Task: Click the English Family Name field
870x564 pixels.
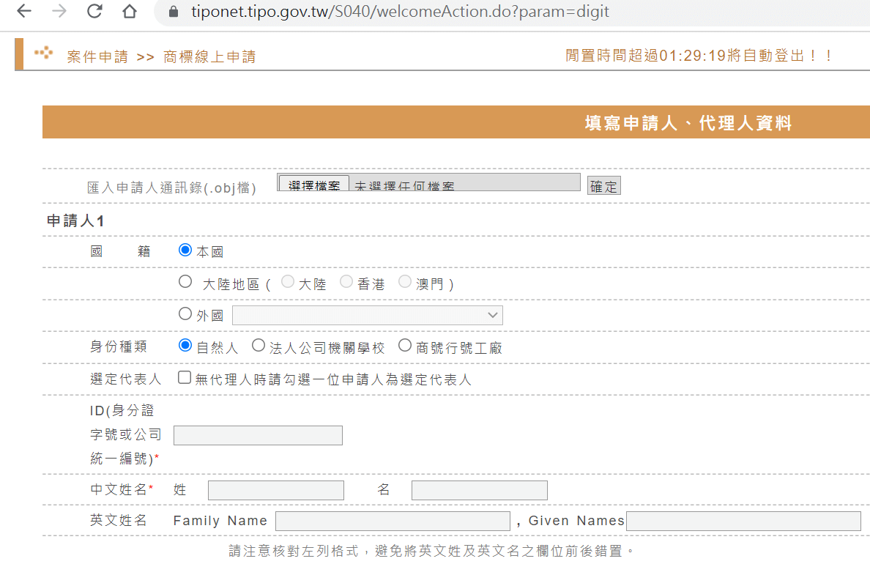Action: [393, 521]
